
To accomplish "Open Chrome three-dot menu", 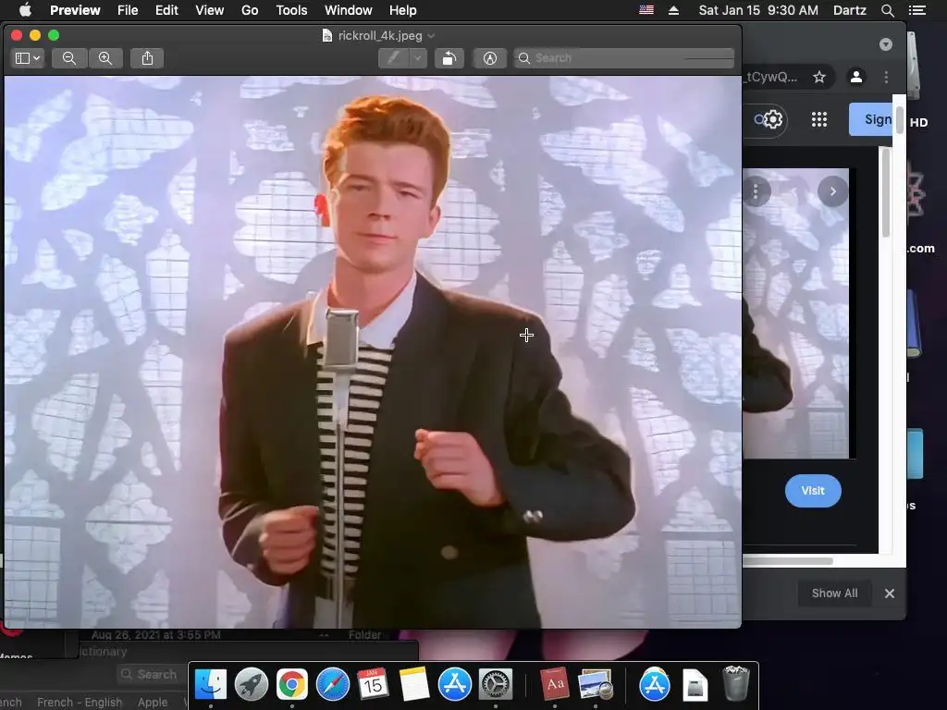I will [x=886, y=78].
